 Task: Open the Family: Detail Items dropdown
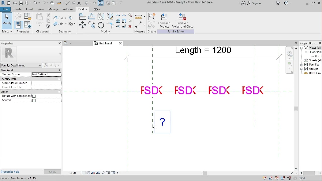point(21,65)
